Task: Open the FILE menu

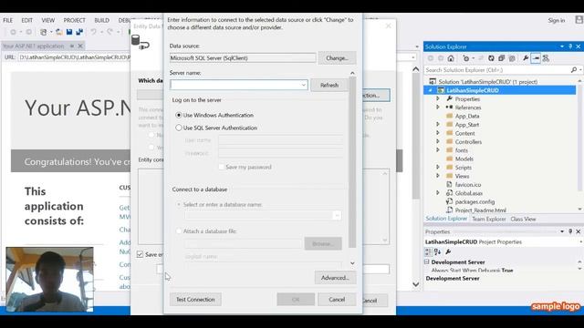Action: [8, 20]
